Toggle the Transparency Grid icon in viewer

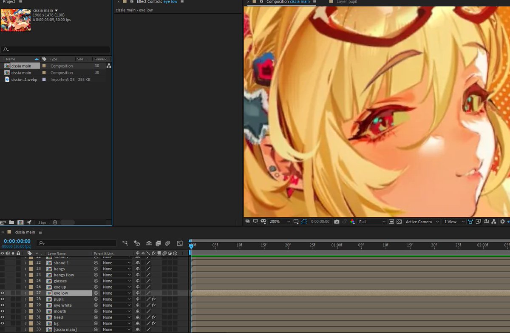(x=399, y=222)
